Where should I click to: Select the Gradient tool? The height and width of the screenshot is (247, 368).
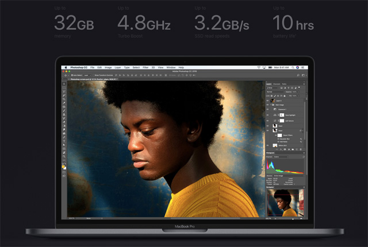tap(64, 126)
